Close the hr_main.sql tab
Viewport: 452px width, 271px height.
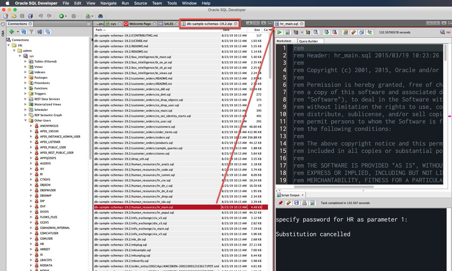[x=302, y=23]
